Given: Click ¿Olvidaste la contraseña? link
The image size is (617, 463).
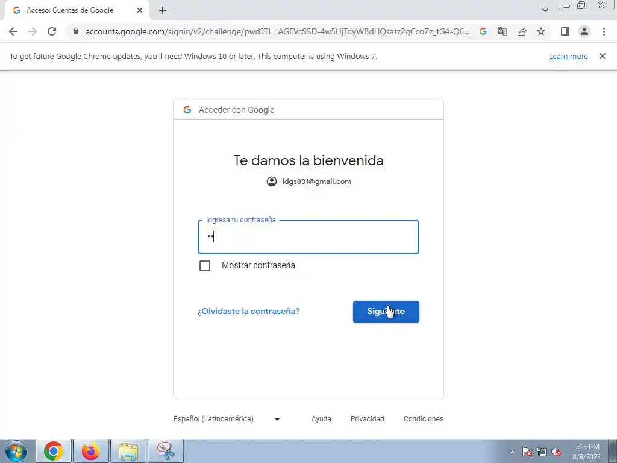Looking at the screenshot, I should click(249, 312).
